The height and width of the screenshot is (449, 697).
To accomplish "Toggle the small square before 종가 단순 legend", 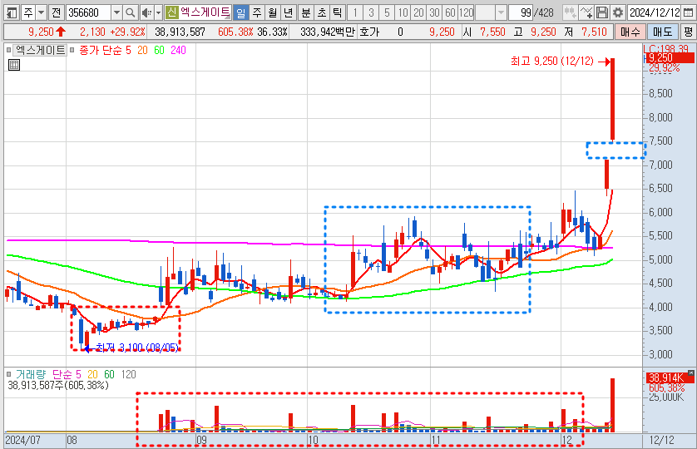I will tap(72, 50).
